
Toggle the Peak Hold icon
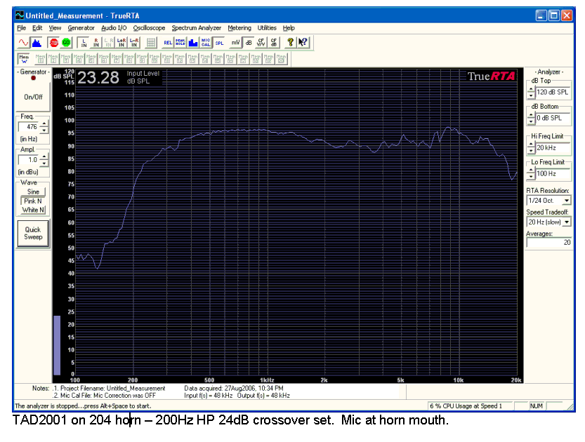coord(180,43)
